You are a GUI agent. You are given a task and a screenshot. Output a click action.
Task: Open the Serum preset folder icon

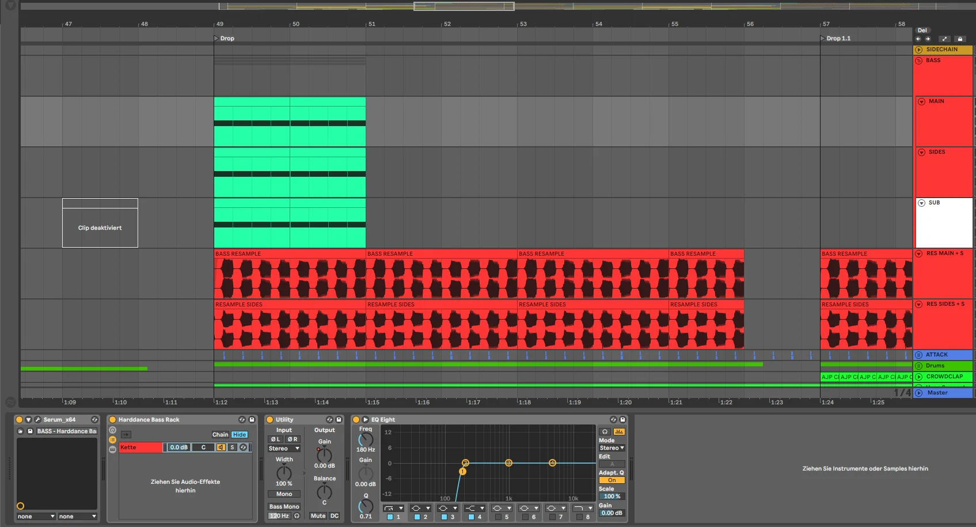click(x=21, y=431)
